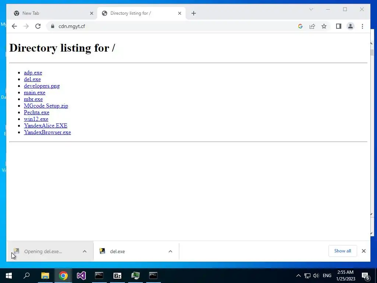Open developers.png link
Image resolution: width=377 pixels, height=283 pixels.
click(x=42, y=86)
